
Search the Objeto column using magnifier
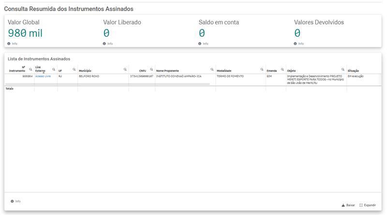[x=343, y=69]
